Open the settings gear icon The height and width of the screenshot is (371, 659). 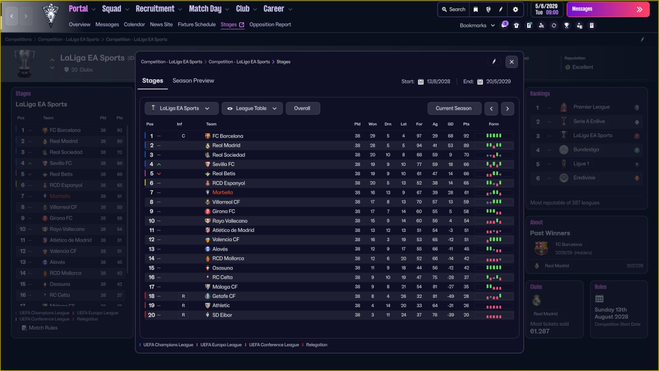(x=515, y=9)
